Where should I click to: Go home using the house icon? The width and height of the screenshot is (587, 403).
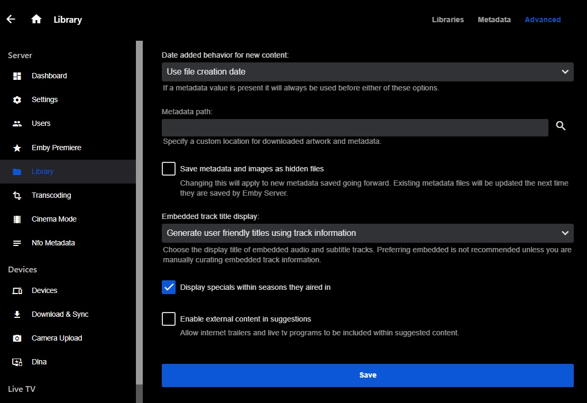click(35, 19)
